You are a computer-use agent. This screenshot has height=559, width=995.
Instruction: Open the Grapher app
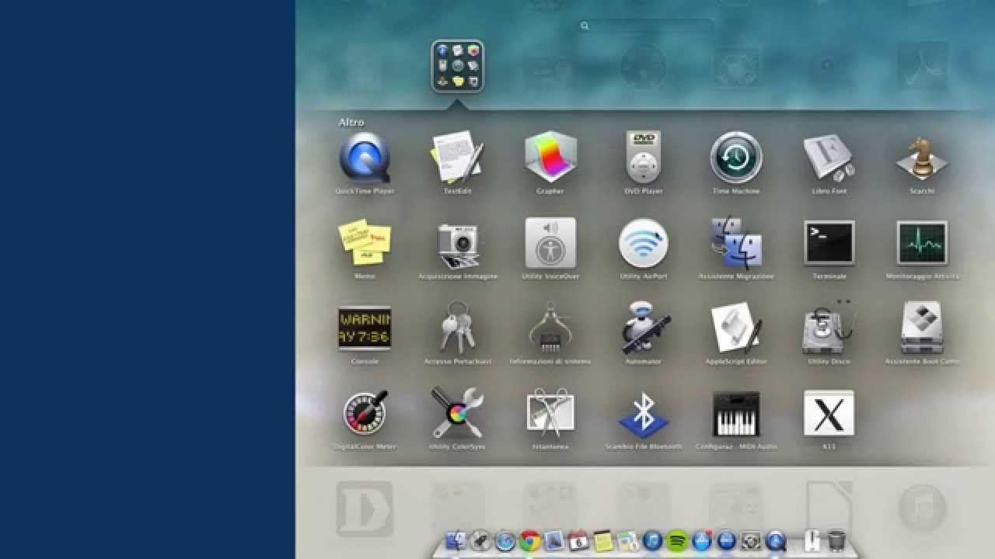(551, 158)
